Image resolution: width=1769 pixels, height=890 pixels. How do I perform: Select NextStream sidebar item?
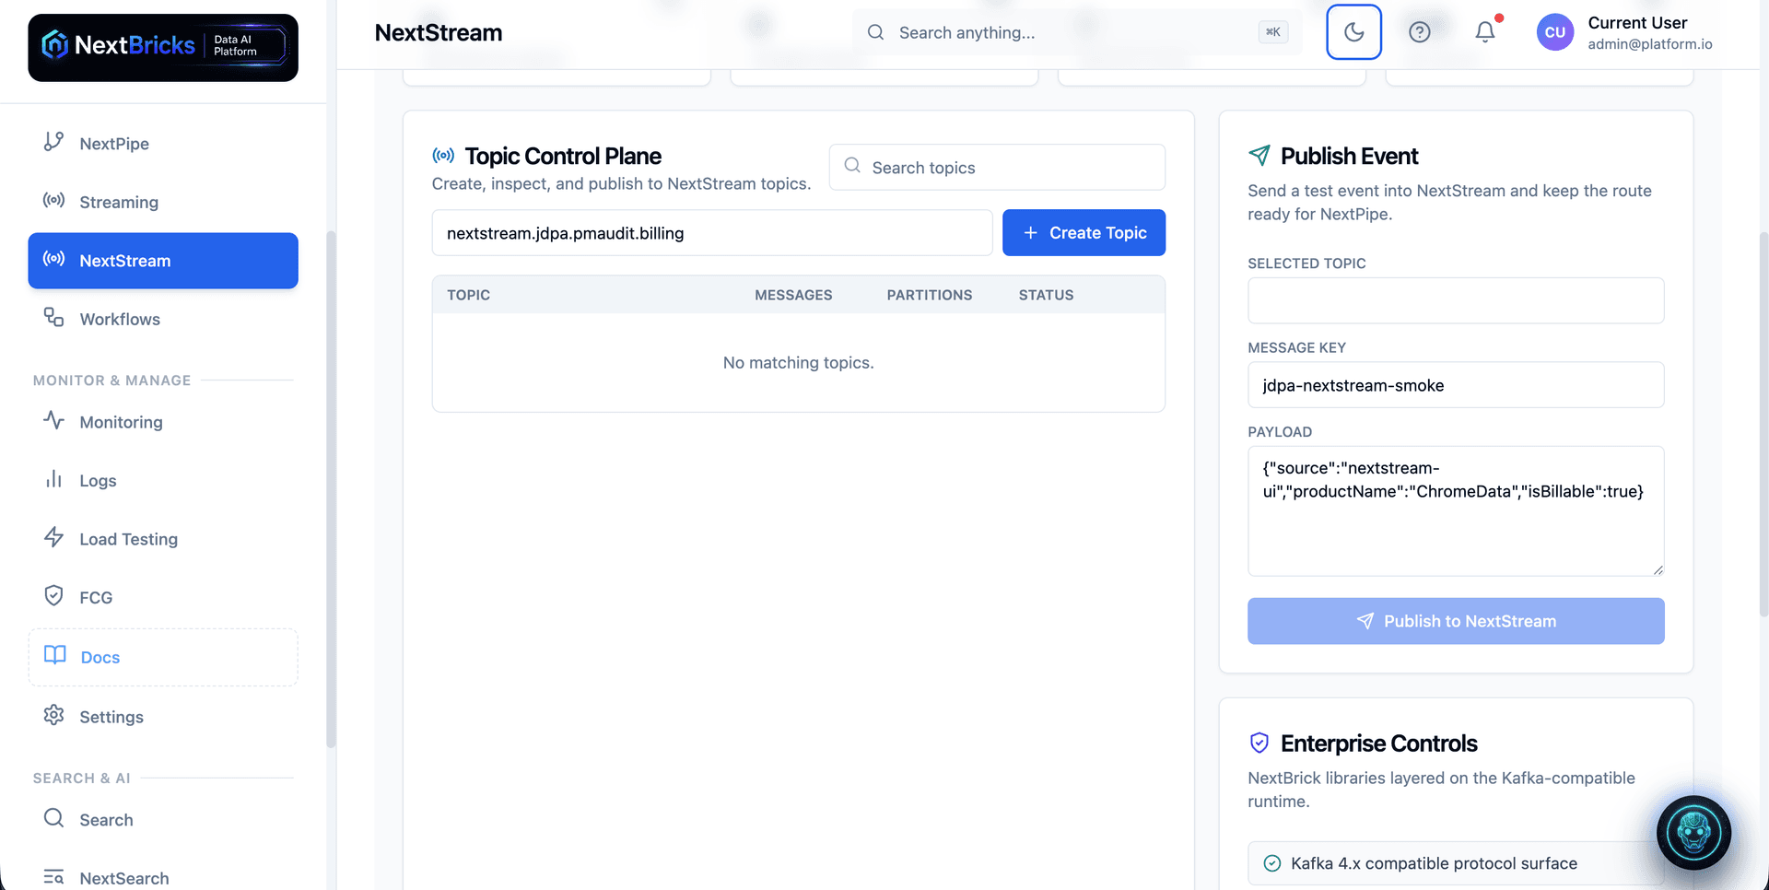(x=163, y=261)
